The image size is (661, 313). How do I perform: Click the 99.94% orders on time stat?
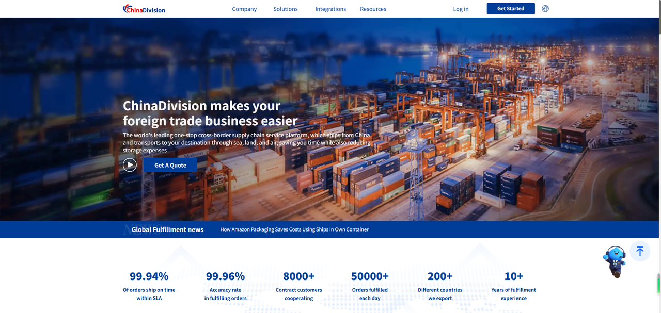point(149,286)
